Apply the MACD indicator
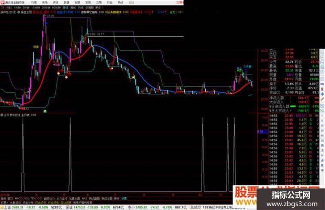This screenshot has width=325, height=210. point(19,199)
